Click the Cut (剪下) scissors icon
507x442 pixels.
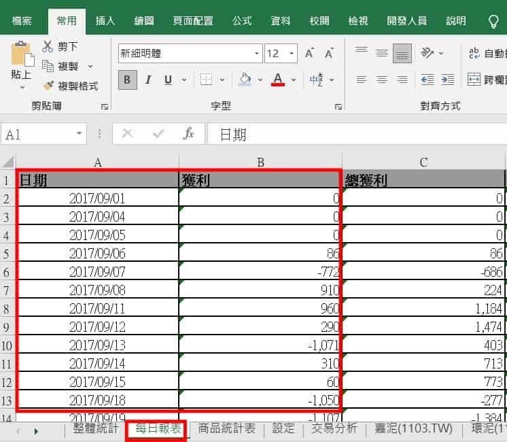tap(48, 46)
